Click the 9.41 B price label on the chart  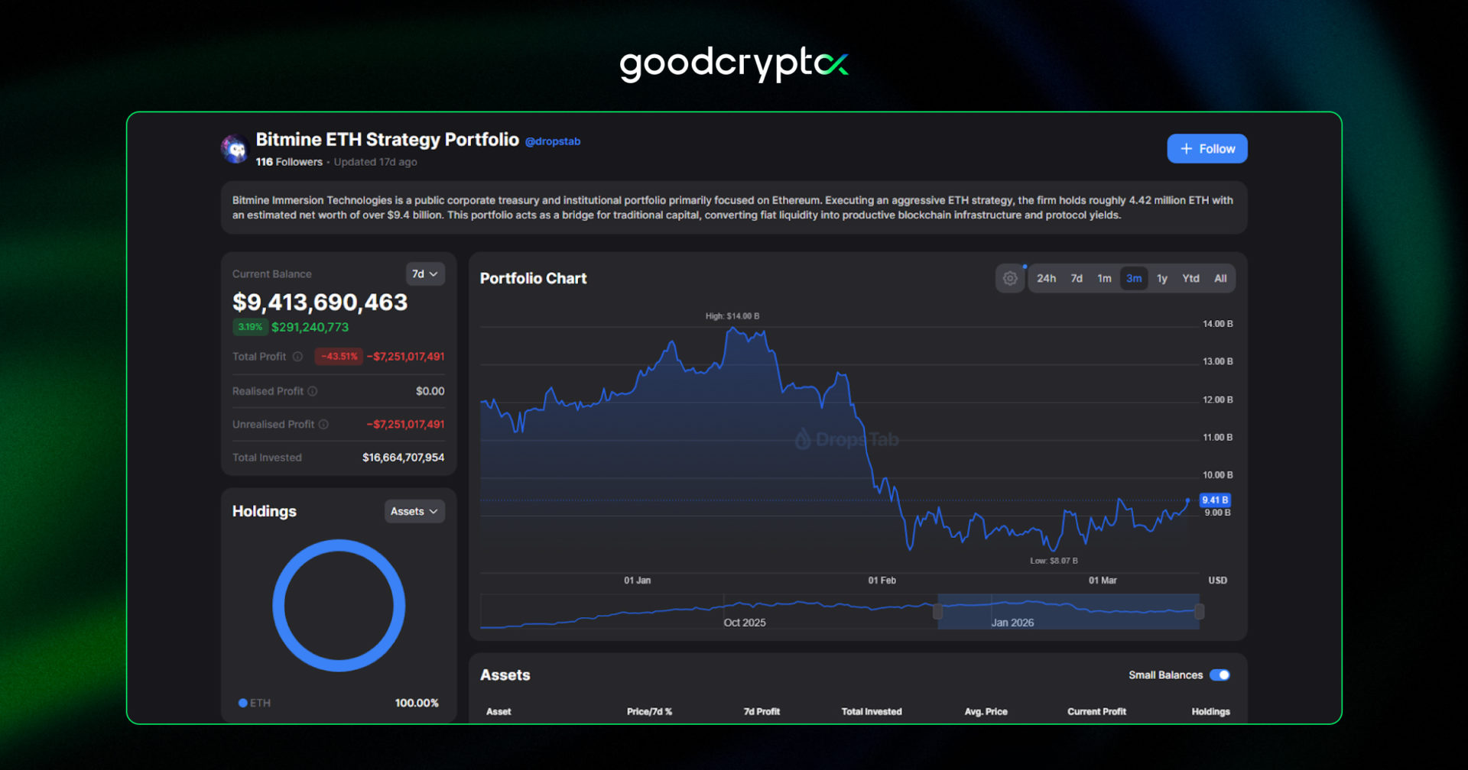tap(1215, 500)
